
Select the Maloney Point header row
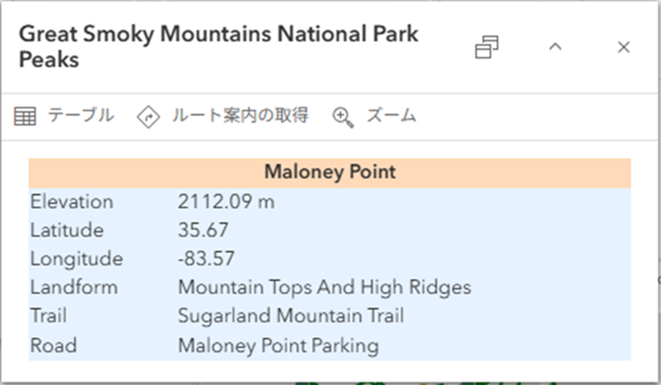(330, 171)
